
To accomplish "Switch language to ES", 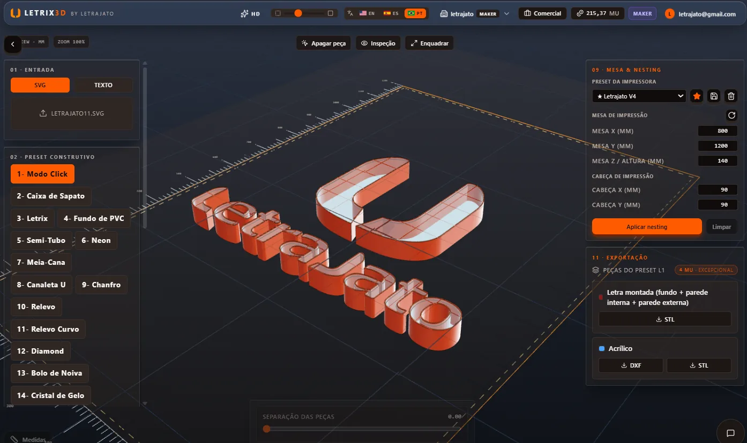I will point(391,13).
